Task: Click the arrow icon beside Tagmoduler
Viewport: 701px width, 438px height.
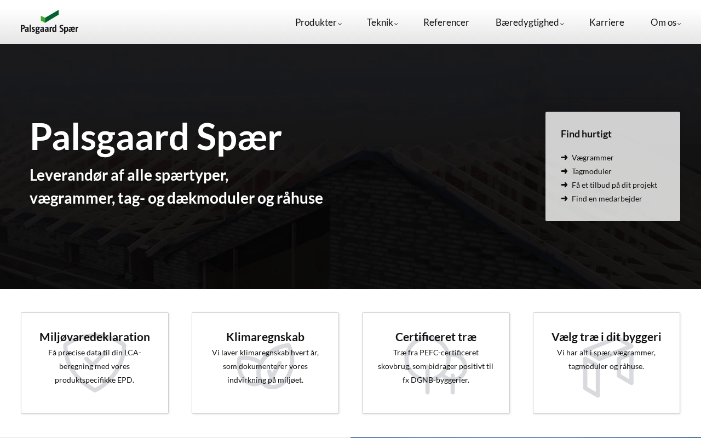Action: point(564,171)
